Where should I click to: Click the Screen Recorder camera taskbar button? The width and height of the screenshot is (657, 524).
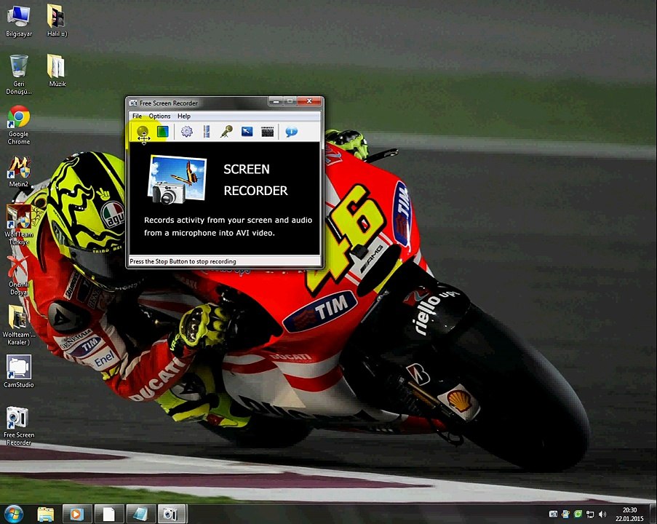point(172,514)
